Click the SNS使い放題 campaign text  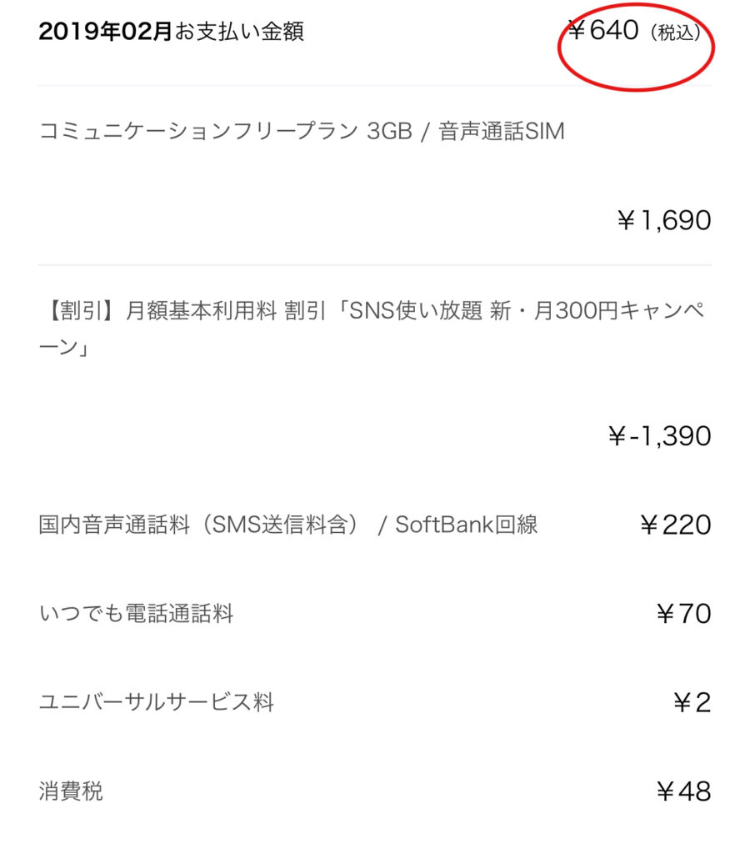416,311
